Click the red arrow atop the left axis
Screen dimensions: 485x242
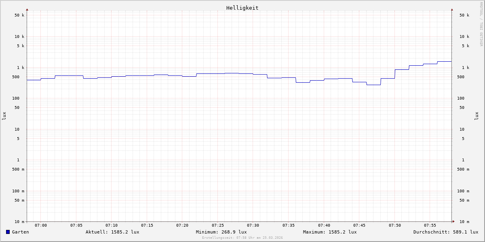tap(27, 9)
